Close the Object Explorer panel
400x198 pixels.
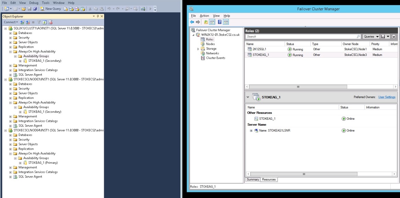(x=102, y=16)
